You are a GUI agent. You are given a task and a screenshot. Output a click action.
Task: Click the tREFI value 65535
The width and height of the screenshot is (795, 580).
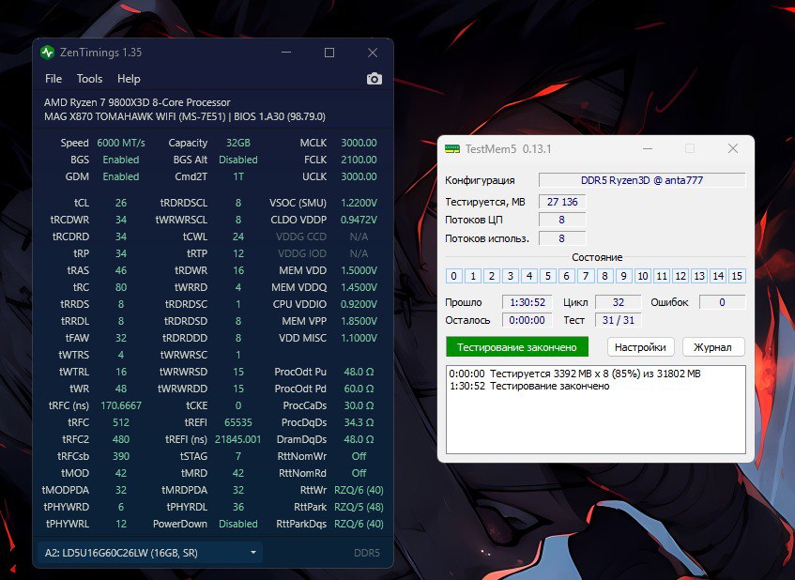pos(238,422)
